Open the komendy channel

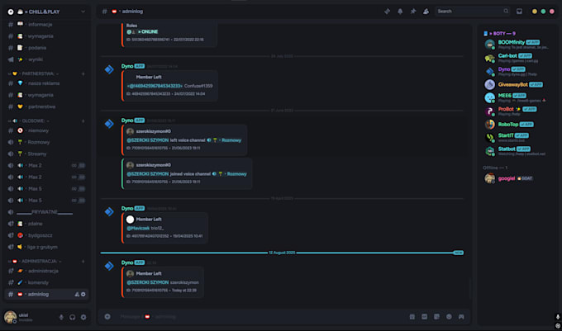tap(46, 282)
